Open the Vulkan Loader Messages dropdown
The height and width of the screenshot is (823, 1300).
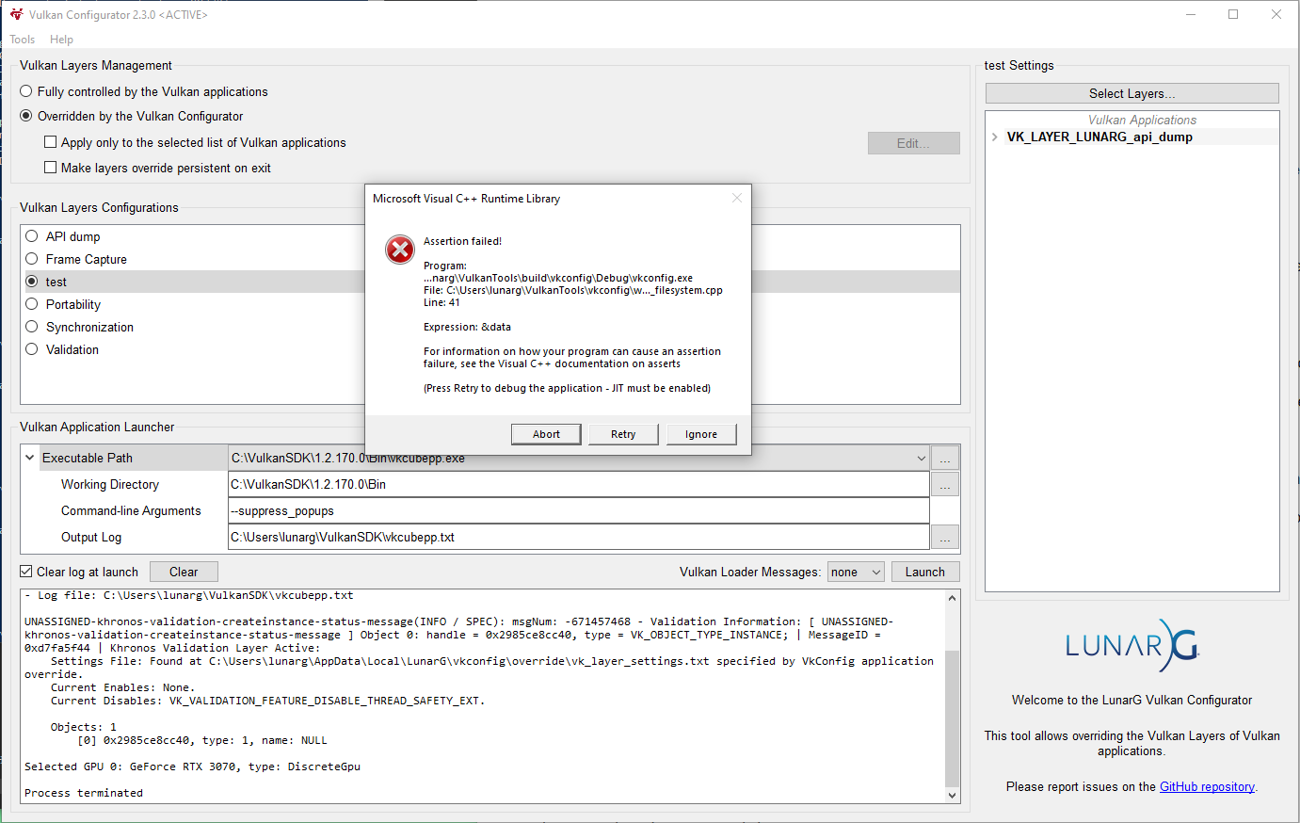pos(855,571)
